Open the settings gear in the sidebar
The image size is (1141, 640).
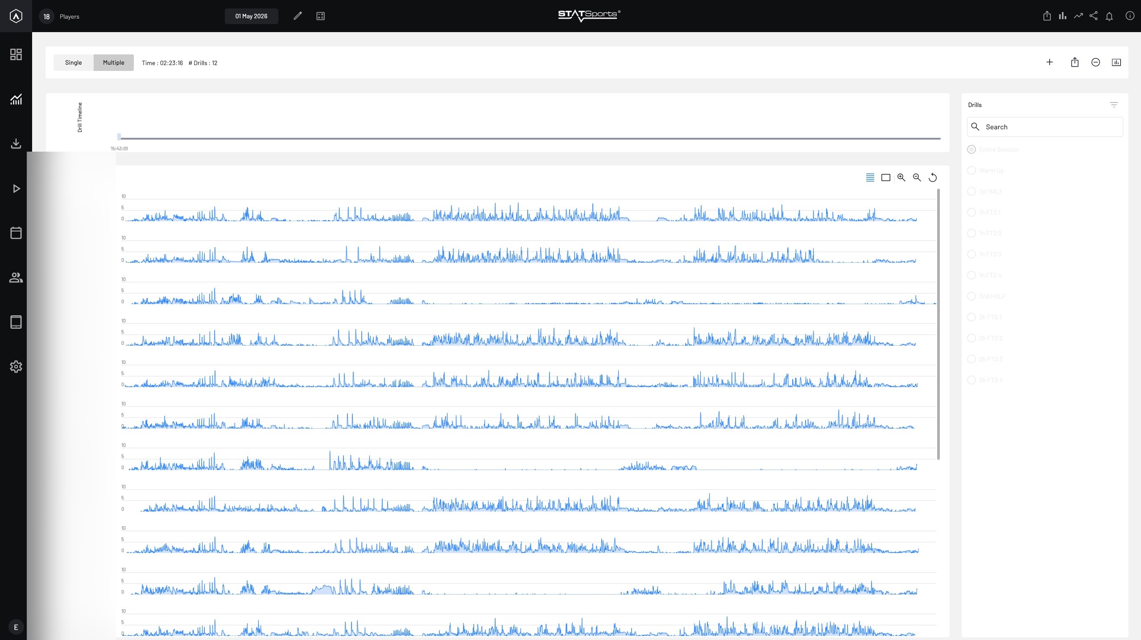click(x=16, y=367)
